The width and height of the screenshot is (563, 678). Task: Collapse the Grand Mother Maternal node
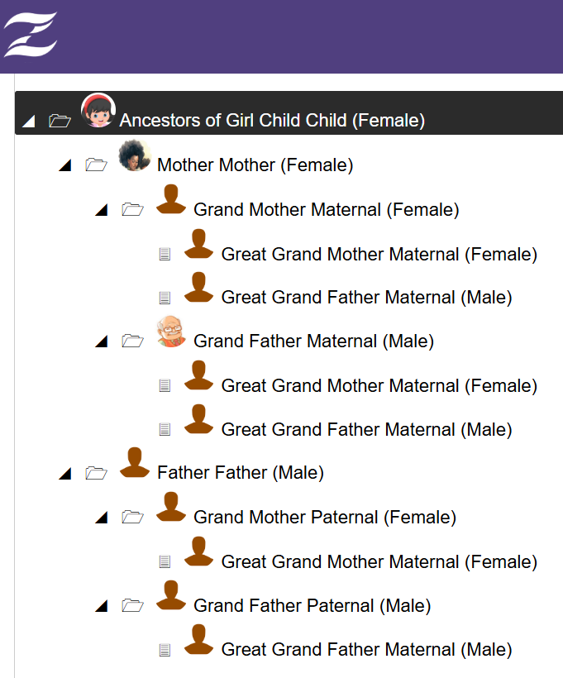(x=102, y=210)
